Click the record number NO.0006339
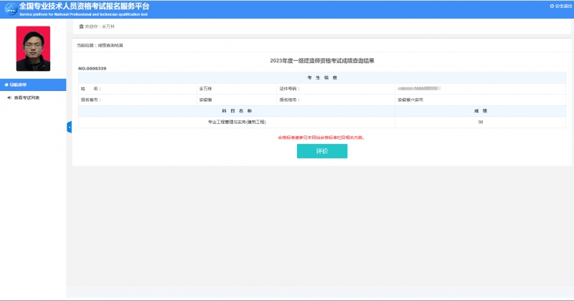This screenshot has width=574, height=301. click(x=92, y=68)
